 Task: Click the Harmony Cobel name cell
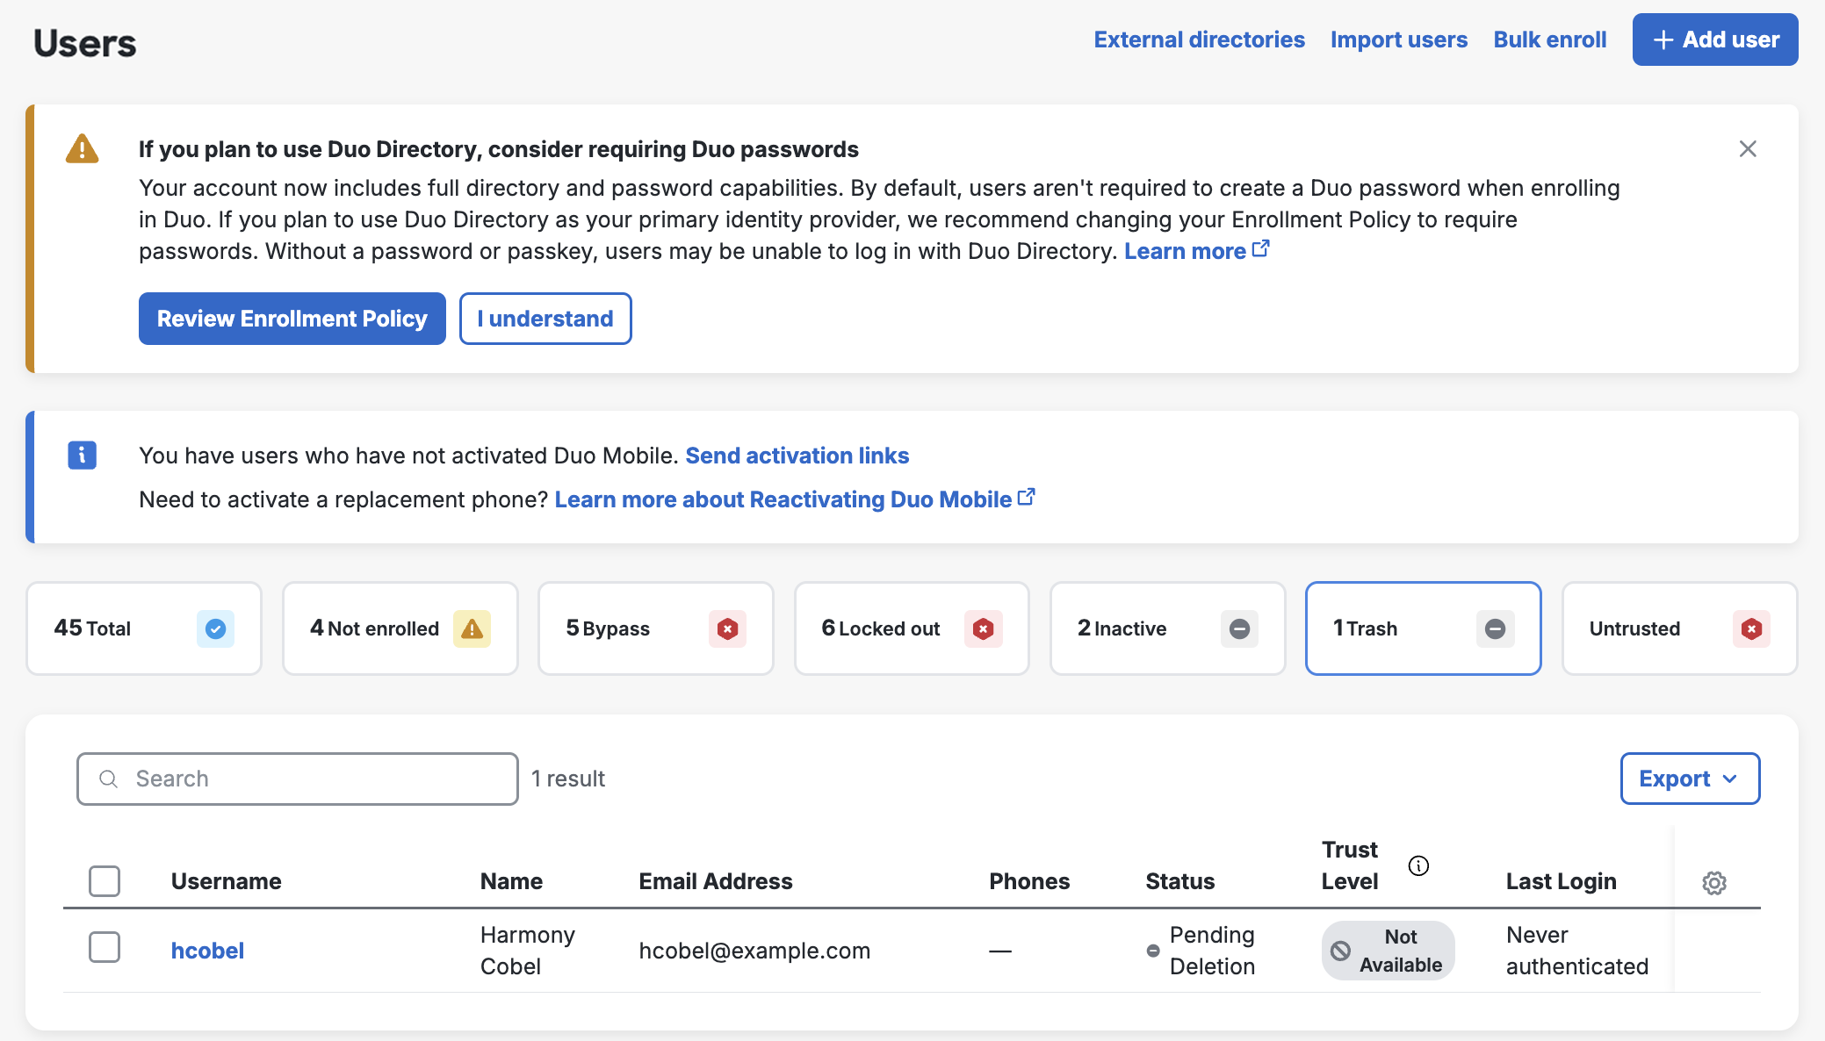point(528,951)
